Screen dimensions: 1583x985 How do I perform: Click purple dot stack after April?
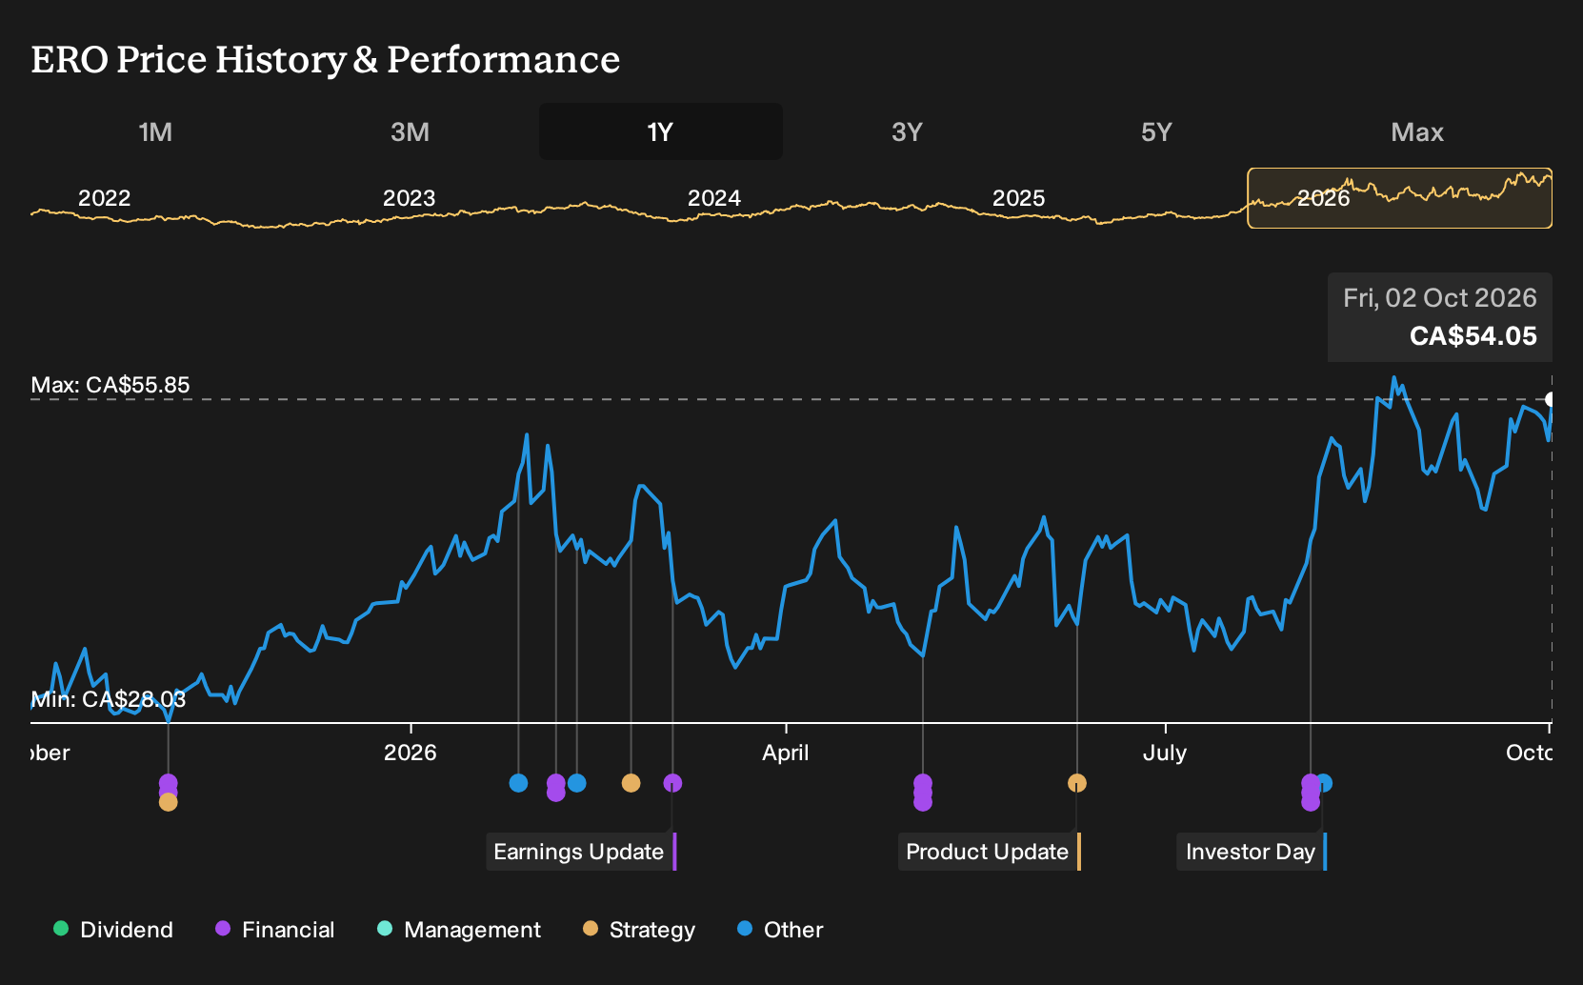[923, 793]
